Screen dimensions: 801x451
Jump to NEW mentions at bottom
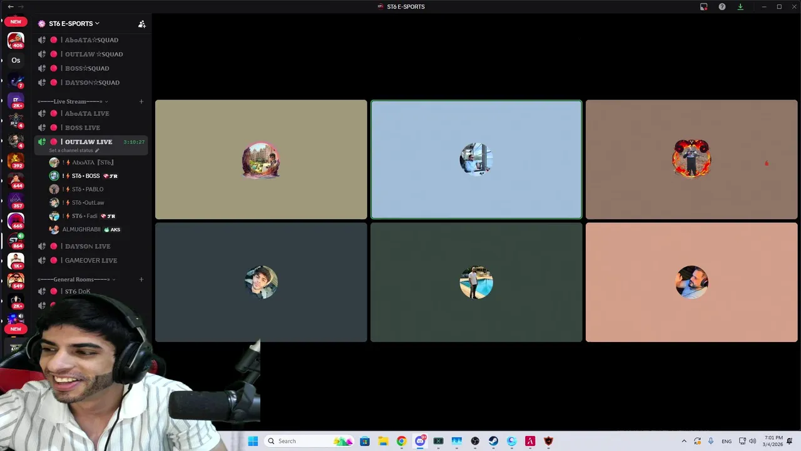(x=16, y=329)
